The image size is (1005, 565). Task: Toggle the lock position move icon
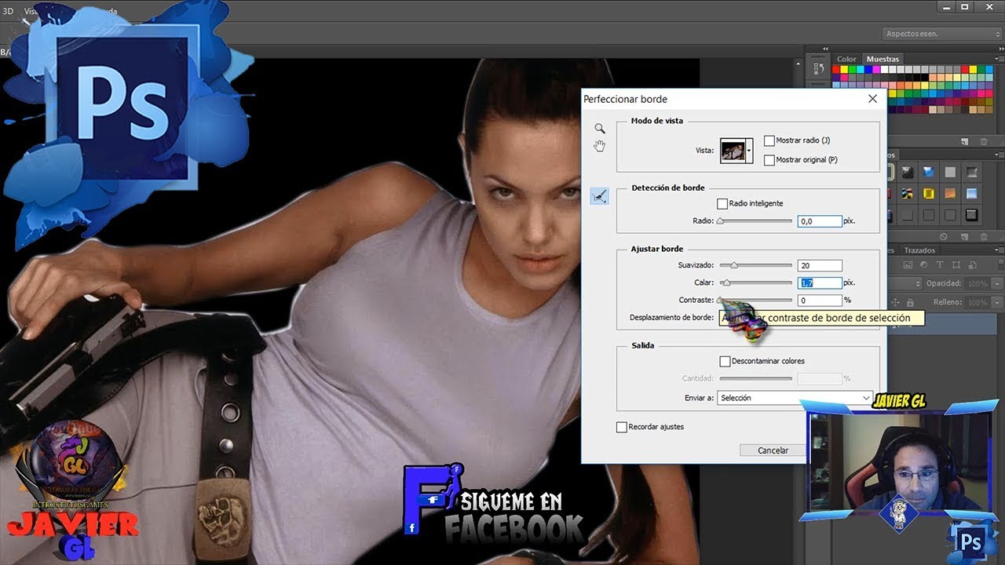895,302
